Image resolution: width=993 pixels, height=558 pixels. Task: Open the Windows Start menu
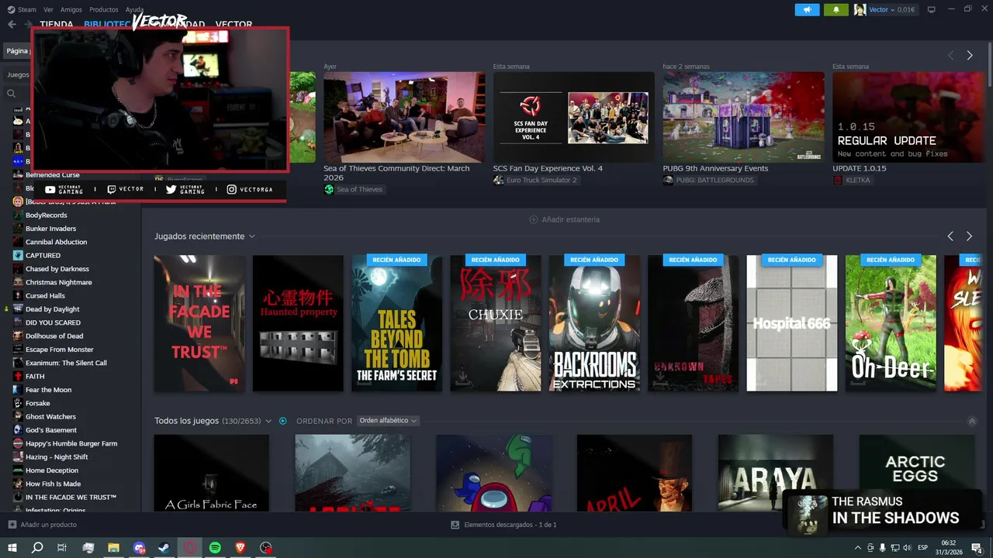pos(12,548)
